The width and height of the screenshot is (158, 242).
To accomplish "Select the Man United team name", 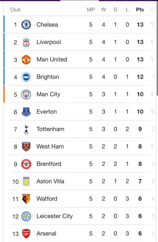I will 52,60.
